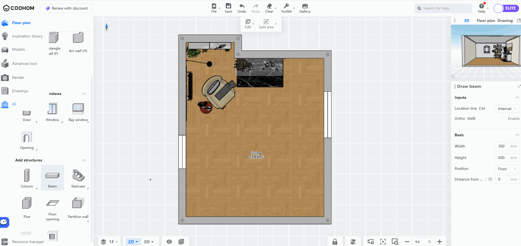
Task: Choose the Column structure tool
Action: (x=27, y=176)
